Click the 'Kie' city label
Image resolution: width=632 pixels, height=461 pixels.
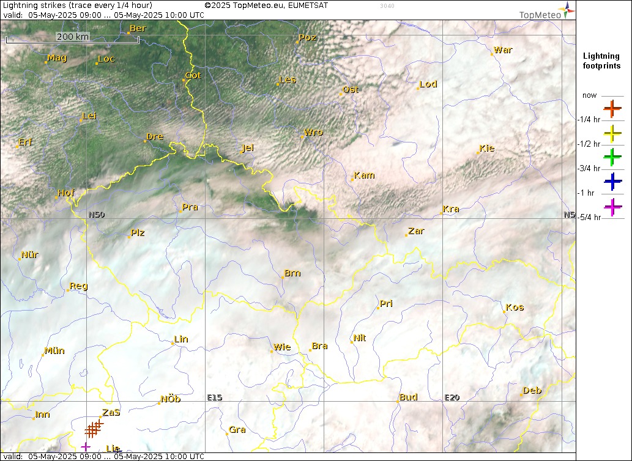pyautogui.click(x=487, y=148)
